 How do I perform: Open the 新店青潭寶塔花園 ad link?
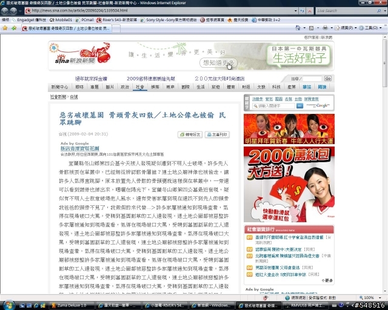(x=79, y=148)
